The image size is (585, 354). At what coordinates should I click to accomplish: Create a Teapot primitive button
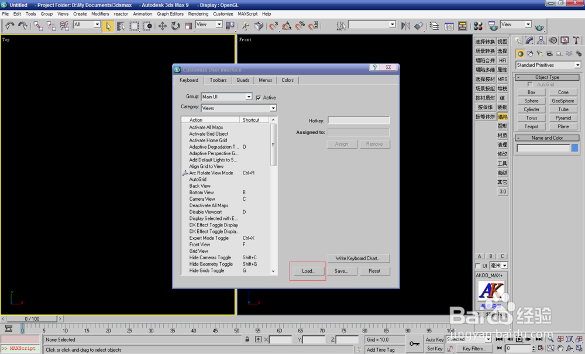pyautogui.click(x=531, y=126)
